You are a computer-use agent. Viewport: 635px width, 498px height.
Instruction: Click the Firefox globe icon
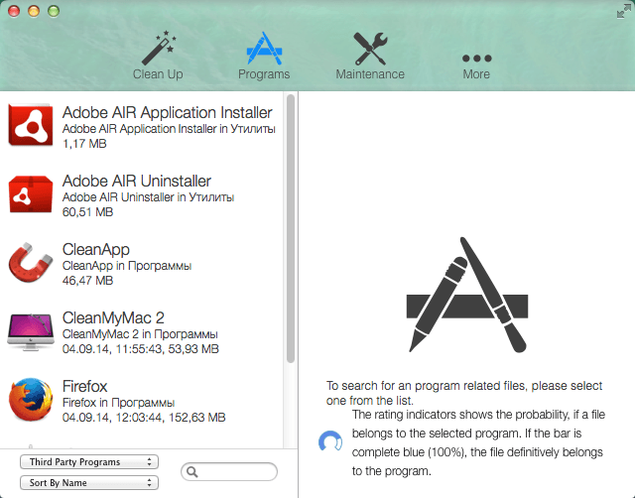(x=31, y=400)
